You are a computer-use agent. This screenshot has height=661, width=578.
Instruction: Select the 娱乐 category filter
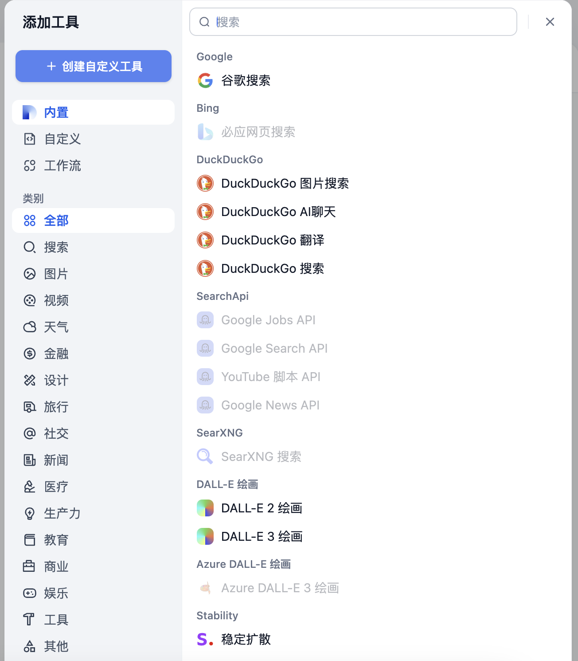[56, 593]
